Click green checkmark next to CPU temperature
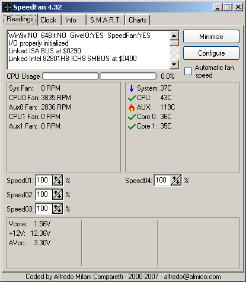This screenshot has width=246, height=282. (x=132, y=98)
